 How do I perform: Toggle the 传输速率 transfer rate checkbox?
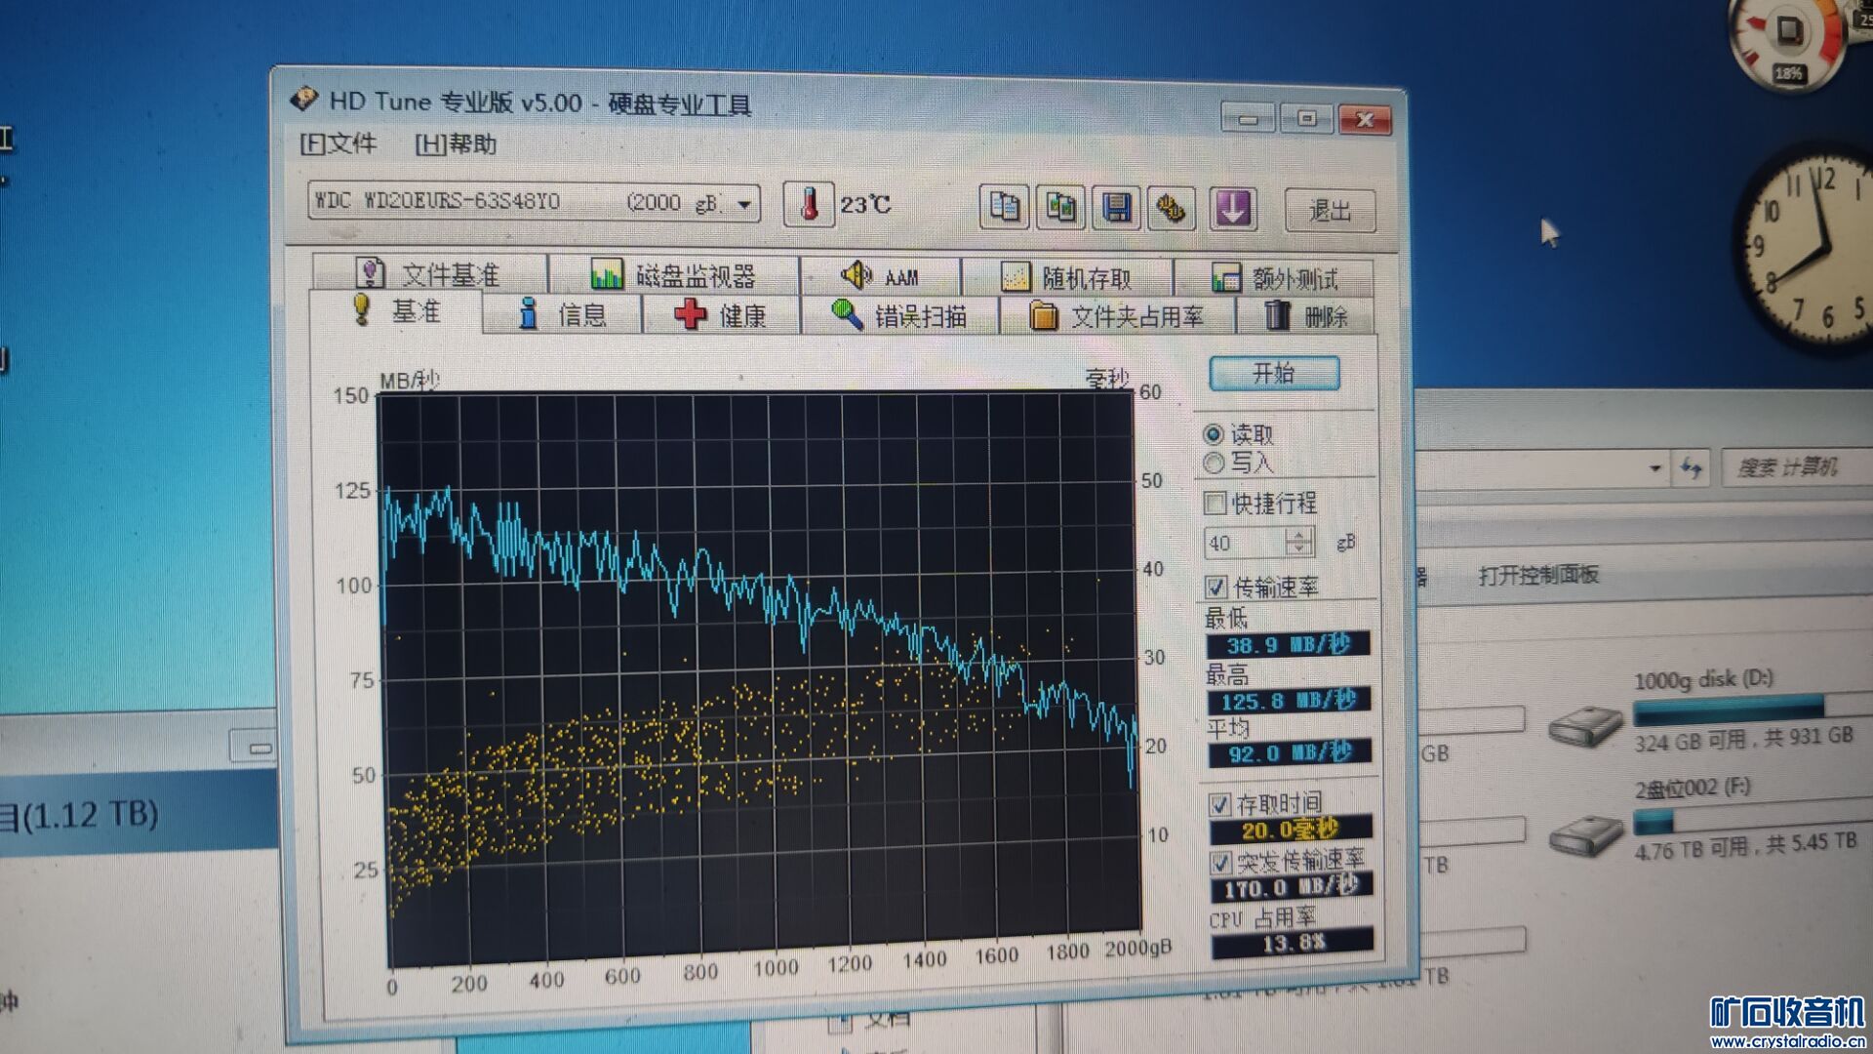click(x=1215, y=587)
